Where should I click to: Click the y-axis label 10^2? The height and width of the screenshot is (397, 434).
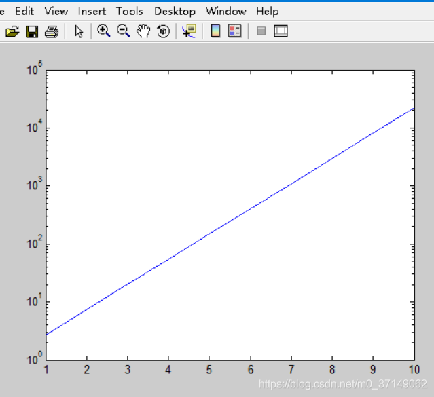click(35, 242)
